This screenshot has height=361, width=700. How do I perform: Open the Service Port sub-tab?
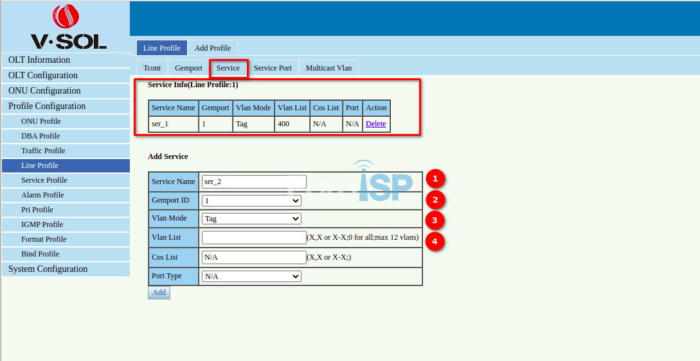pyautogui.click(x=273, y=68)
